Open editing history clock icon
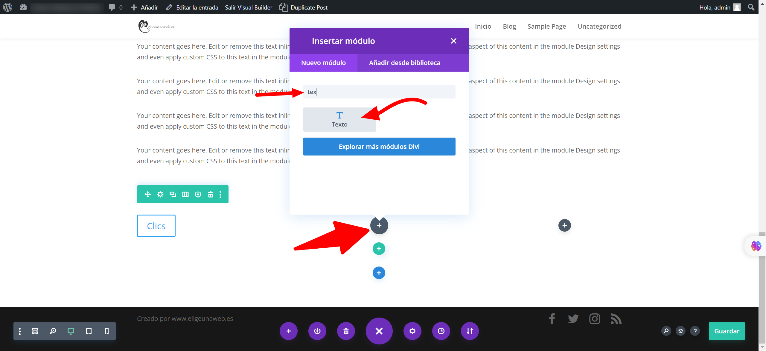Image resolution: width=766 pixels, height=351 pixels. [x=441, y=331]
